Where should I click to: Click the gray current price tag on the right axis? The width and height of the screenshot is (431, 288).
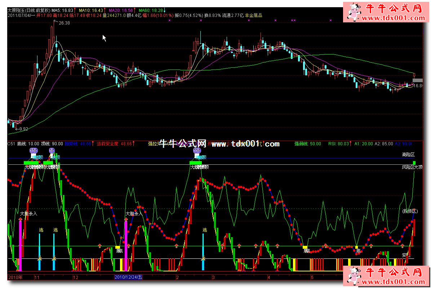[418, 80]
